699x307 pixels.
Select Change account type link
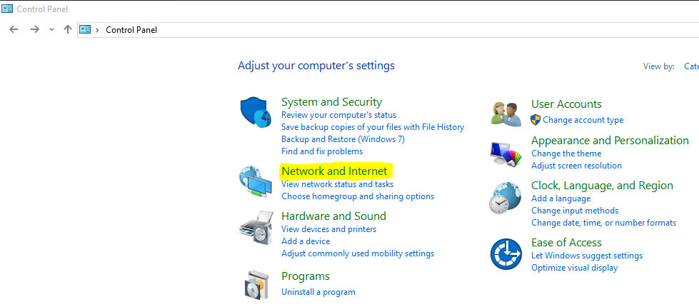pos(583,120)
